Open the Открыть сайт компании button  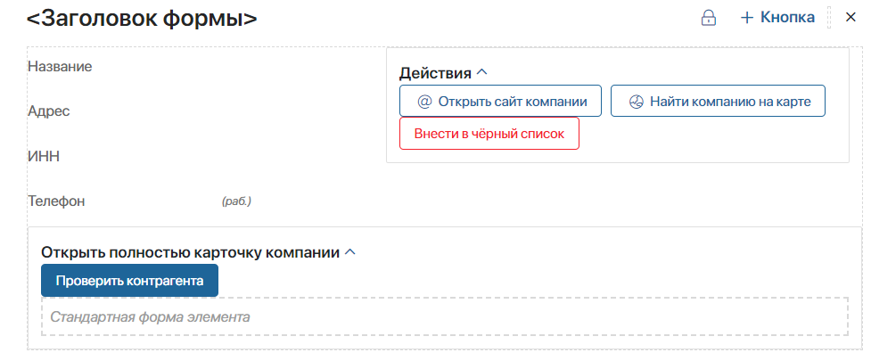[x=500, y=101]
